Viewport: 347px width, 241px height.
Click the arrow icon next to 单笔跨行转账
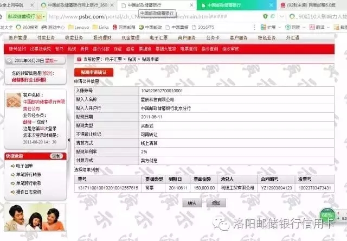pos(13,175)
